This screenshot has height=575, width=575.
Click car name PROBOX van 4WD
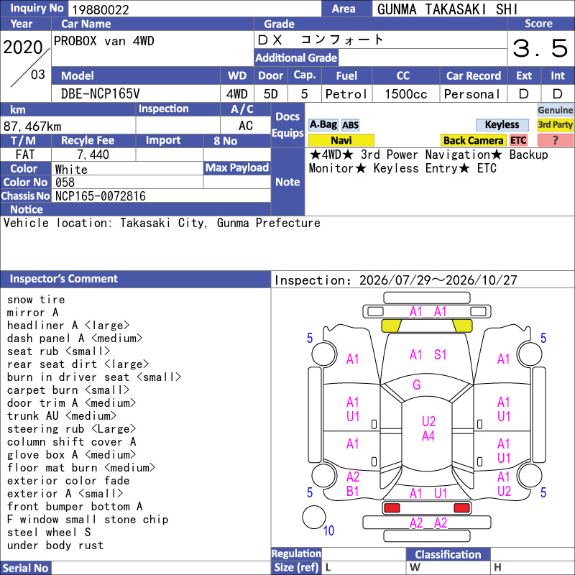tap(103, 41)
